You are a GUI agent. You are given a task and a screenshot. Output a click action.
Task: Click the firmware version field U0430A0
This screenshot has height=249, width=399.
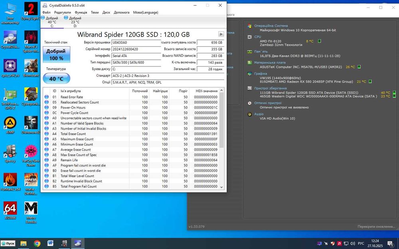(x=136, y=43)
